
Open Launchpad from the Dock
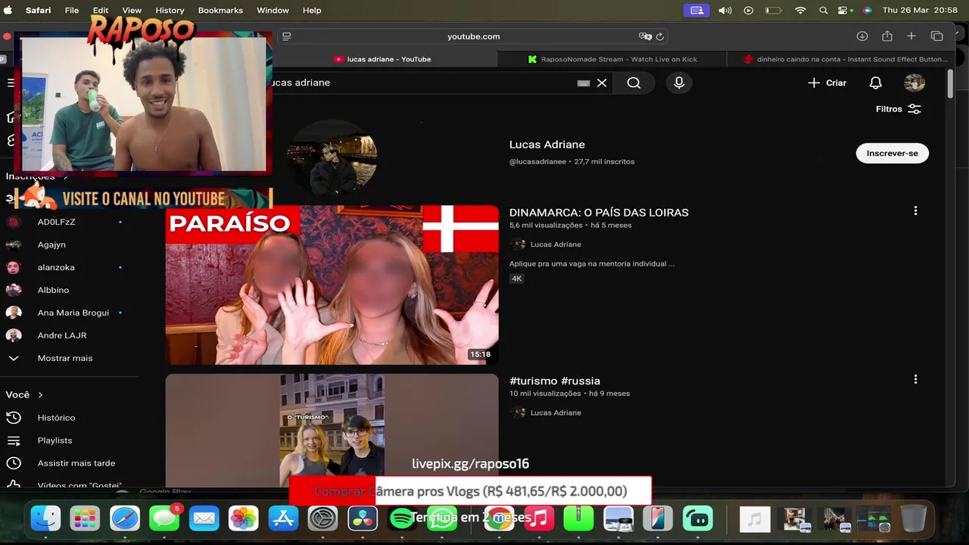click(85, 519)
